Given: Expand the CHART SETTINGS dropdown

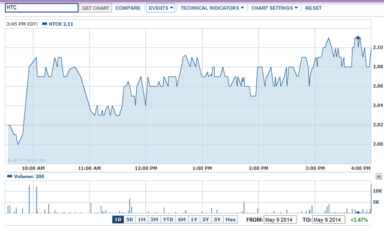Looking at the screenshot, I should pyautogui.click(x=275, y=8).
